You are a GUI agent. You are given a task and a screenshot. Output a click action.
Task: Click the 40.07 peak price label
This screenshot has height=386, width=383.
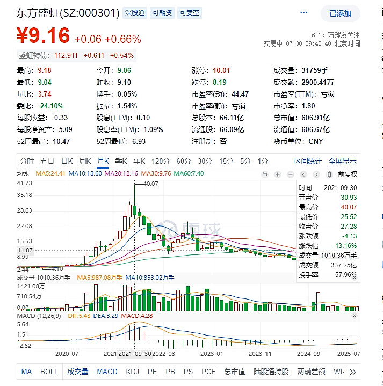point(151,184)
